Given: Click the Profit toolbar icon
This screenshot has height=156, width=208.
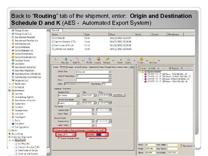Looking at the screenshot, I should [90, 59].
